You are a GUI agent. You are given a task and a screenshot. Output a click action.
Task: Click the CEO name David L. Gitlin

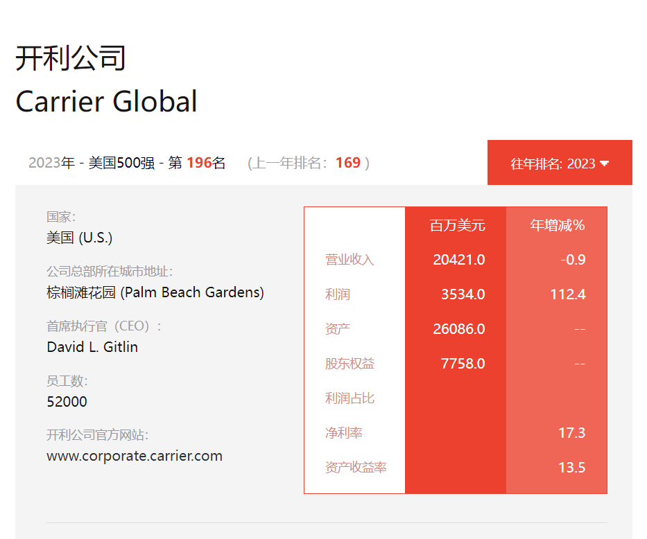tap(92, 347)
